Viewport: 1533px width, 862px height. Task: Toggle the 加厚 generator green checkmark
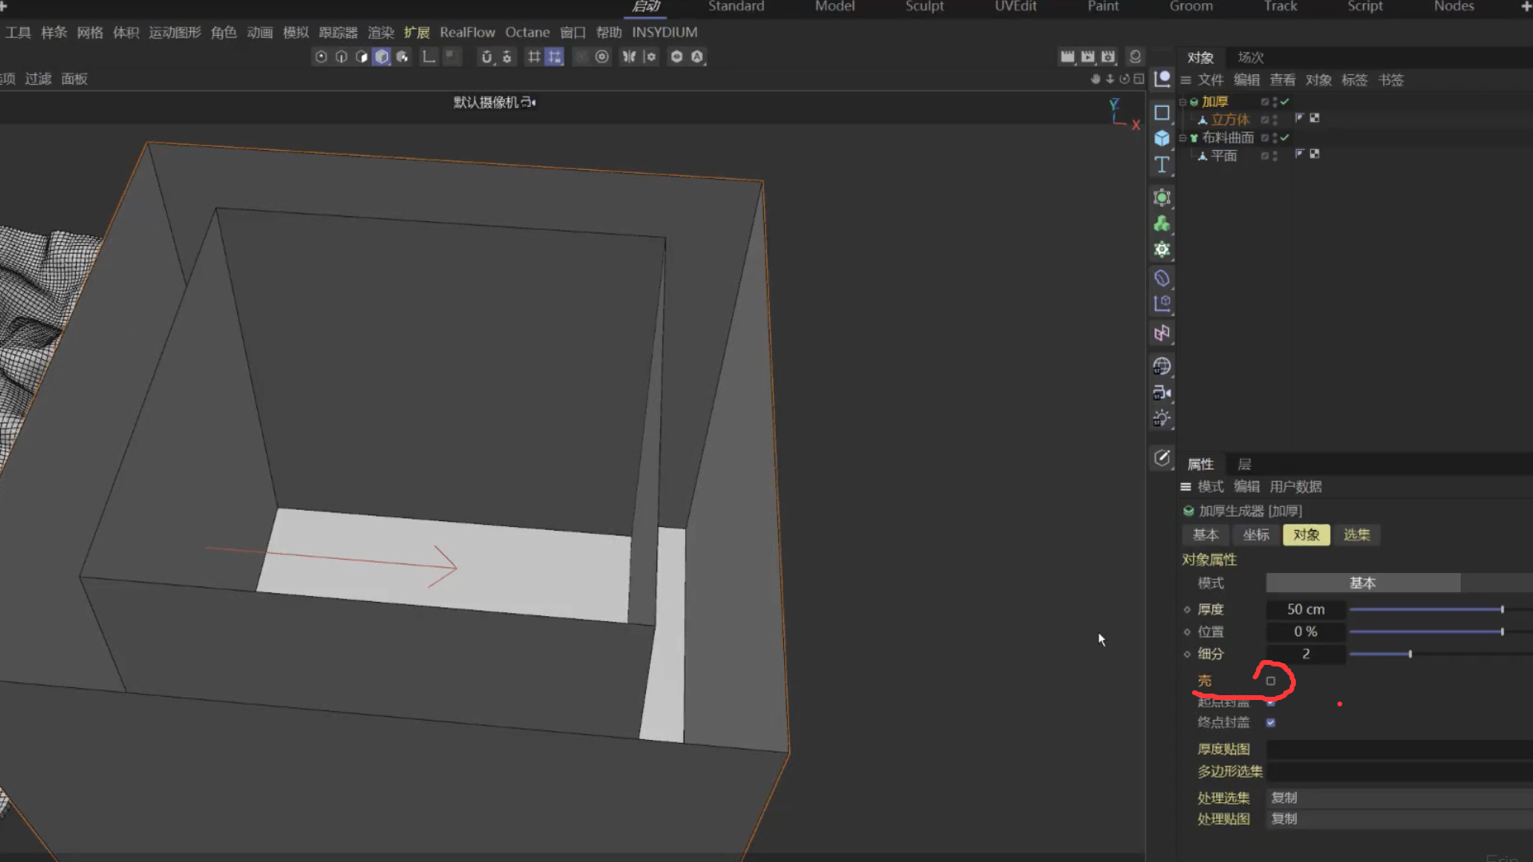[1285, 101]
